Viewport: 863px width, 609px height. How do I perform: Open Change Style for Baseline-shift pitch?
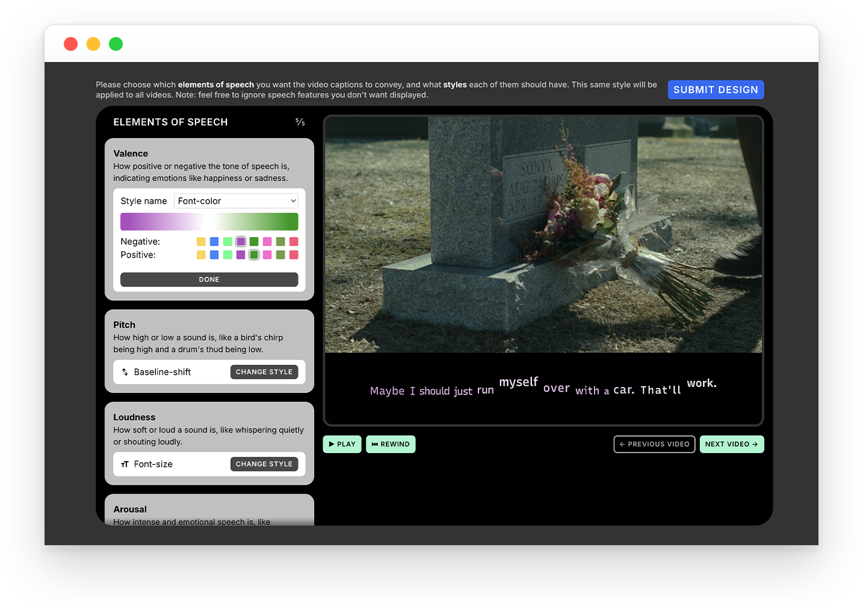(264, 372)
